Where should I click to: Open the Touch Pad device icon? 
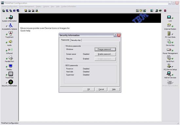11,74
